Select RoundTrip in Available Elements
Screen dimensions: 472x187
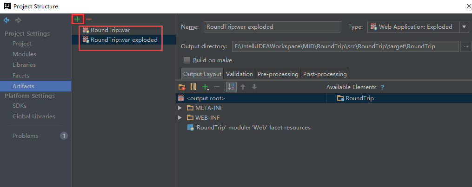[355, 98]
